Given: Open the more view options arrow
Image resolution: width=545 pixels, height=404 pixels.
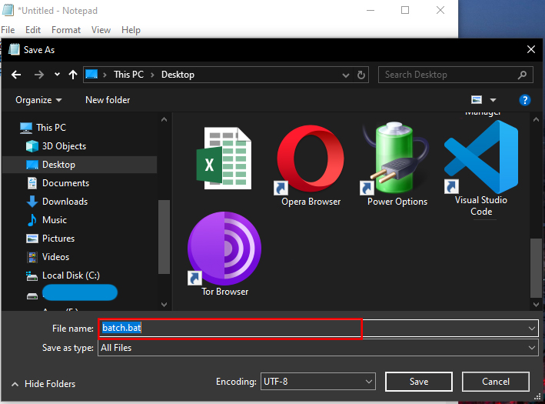Looking at the screenshot, I should (x=493, y=100).
